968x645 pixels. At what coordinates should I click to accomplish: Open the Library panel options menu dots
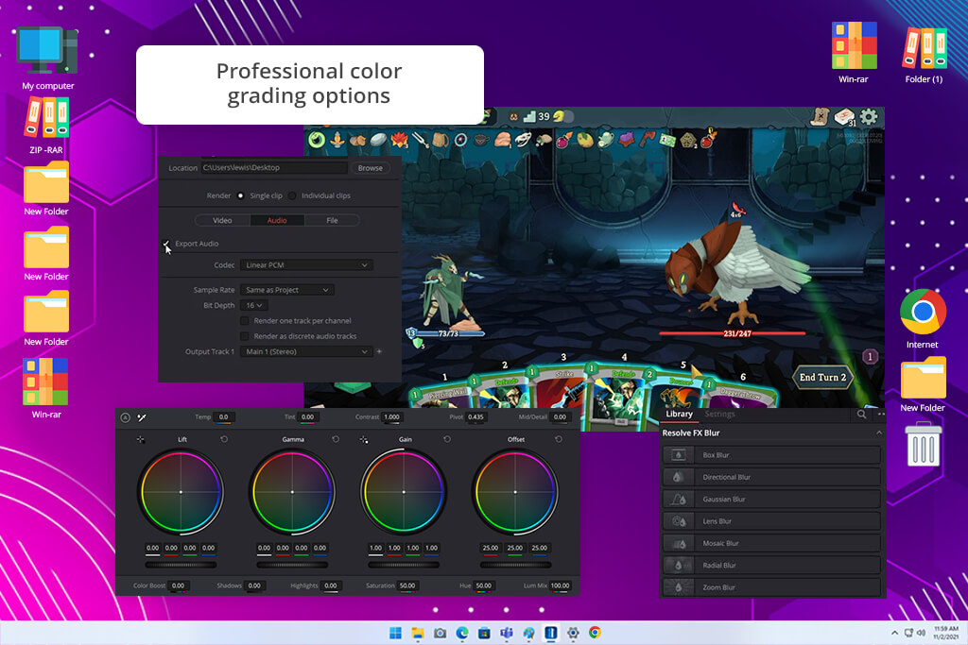click(x=881, y=415)
